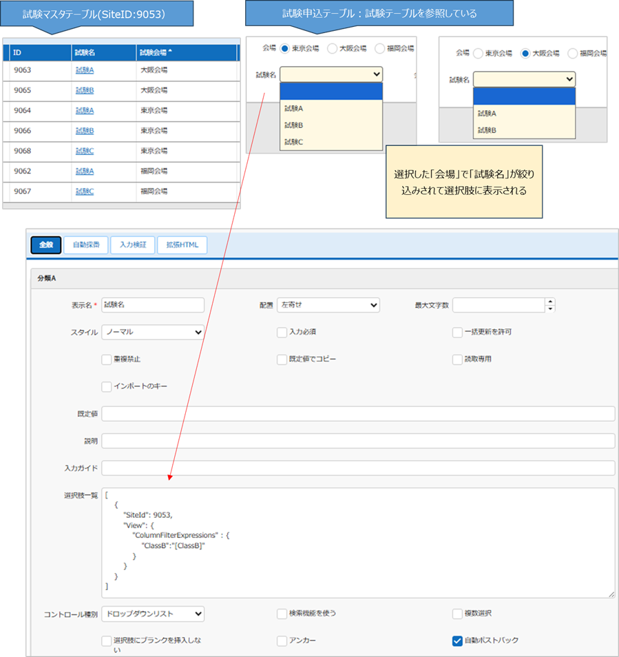Image resolution: width=619 pixels, height=657 pixels.
Task: Sort by the 試験会場 column header
Action: 156,52
